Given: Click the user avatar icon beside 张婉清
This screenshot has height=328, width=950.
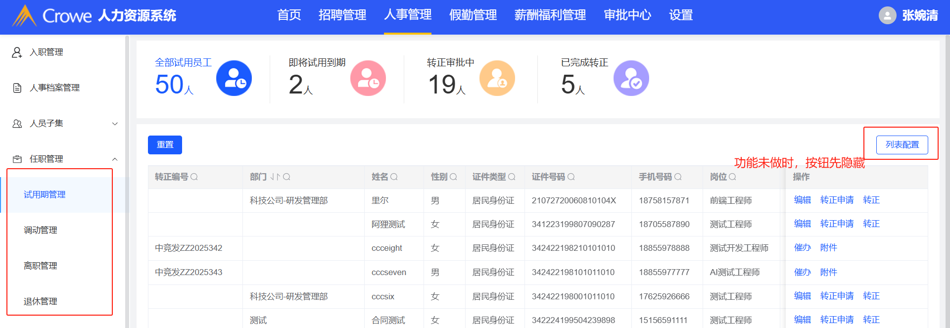Looking at the screenshot, I should point(887,15).
